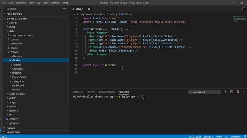
Task: Expand the public folder
Action: tap(12, 98)
